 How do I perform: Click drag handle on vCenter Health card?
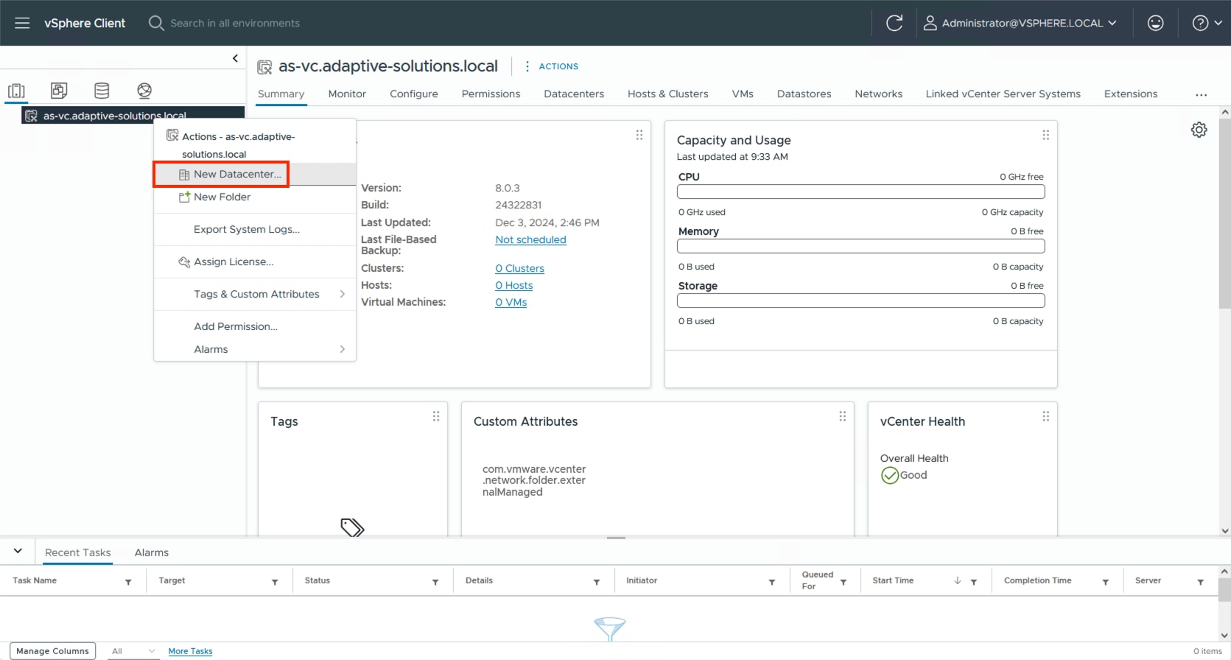(x=1045, y=416)
